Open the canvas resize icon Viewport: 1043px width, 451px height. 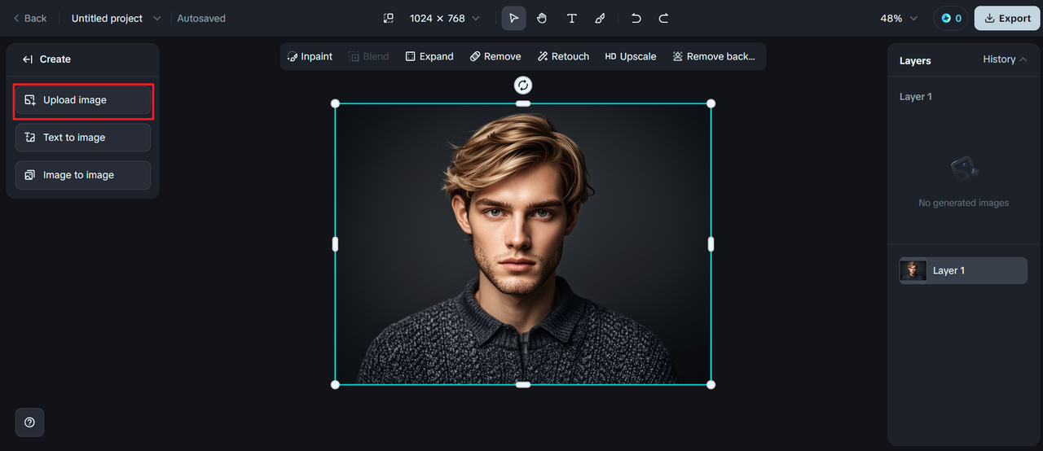point(389,18)
